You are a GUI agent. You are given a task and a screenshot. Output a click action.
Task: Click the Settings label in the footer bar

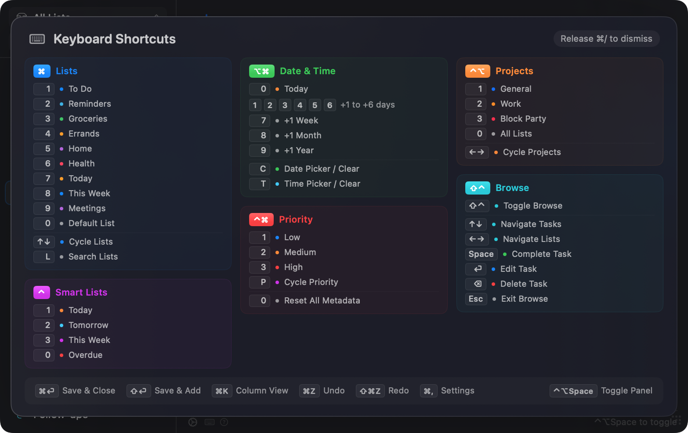tap(458, 391)
